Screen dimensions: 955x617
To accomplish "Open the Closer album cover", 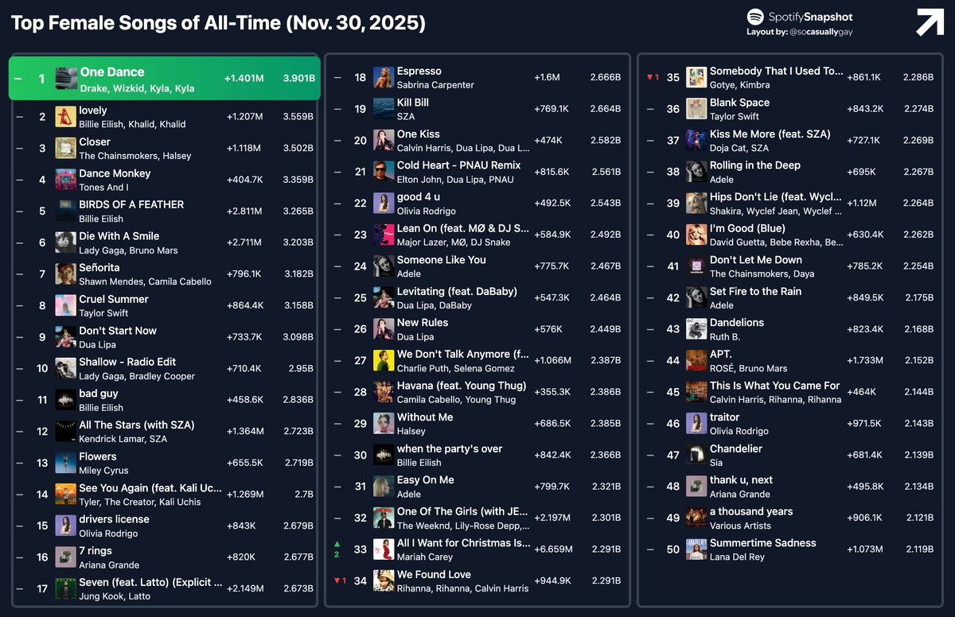I will 66,148.
